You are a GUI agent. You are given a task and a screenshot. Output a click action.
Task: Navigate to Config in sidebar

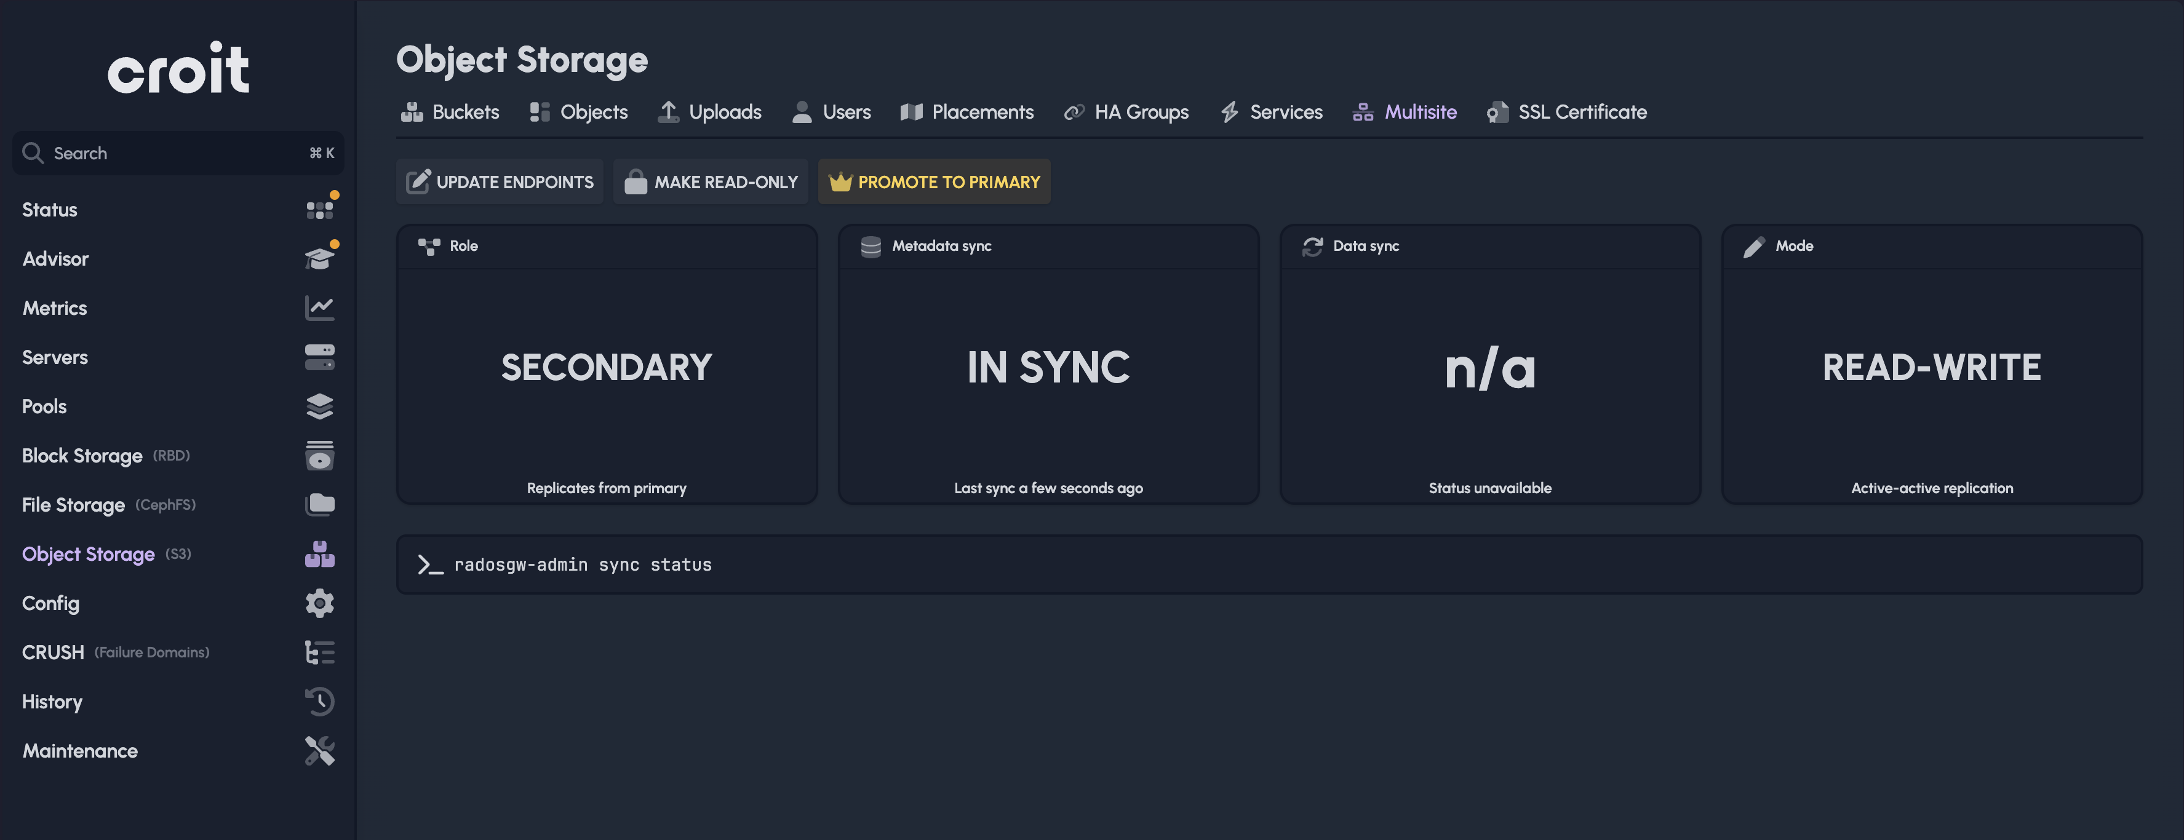(x=51, y=603)
